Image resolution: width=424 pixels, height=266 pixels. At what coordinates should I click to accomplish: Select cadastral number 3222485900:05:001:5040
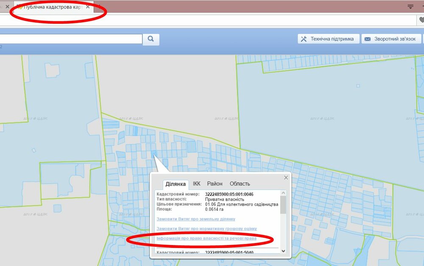coord(229,252)
